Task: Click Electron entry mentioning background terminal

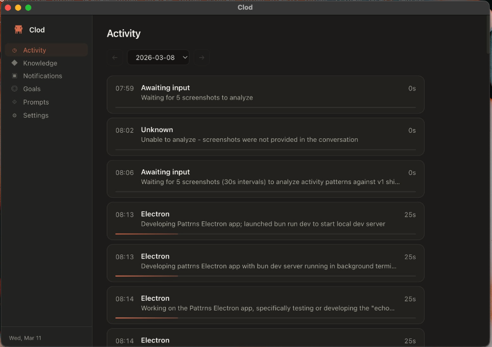Action: tap(266, 263)
